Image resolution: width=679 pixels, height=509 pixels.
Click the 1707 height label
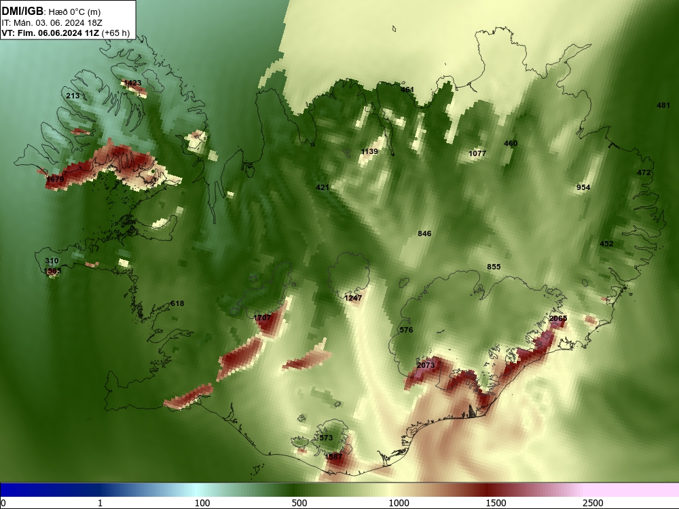[x=262, y=318]
